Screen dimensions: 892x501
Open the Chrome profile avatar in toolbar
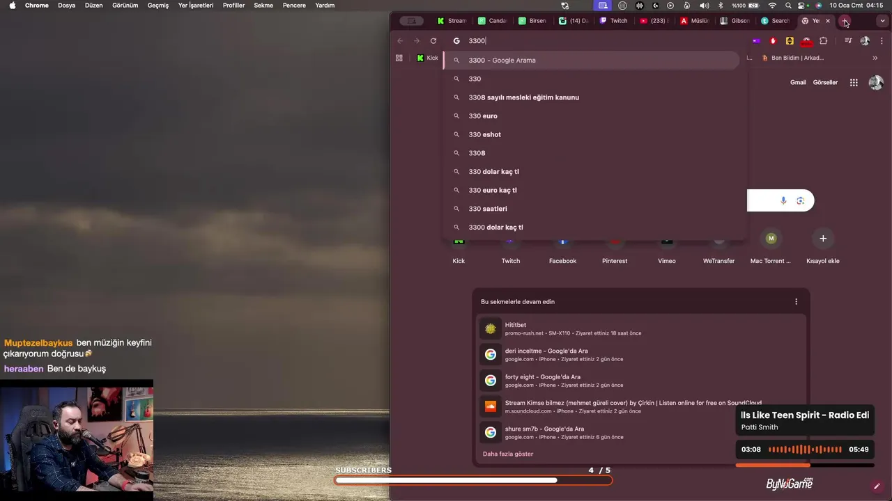(x=865, y=41)
